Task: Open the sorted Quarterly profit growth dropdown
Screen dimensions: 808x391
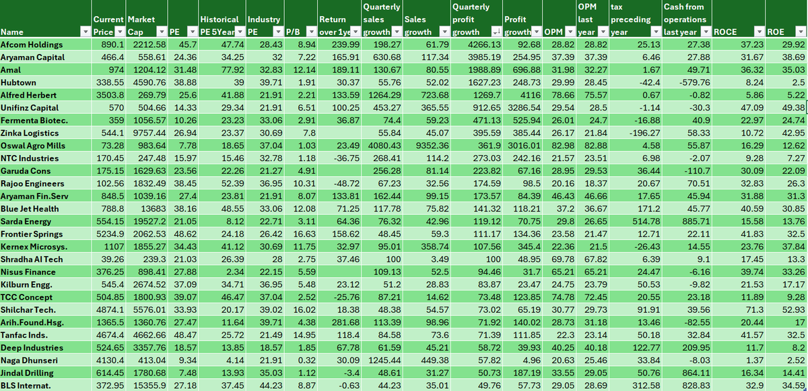Action: click(497, 32)
